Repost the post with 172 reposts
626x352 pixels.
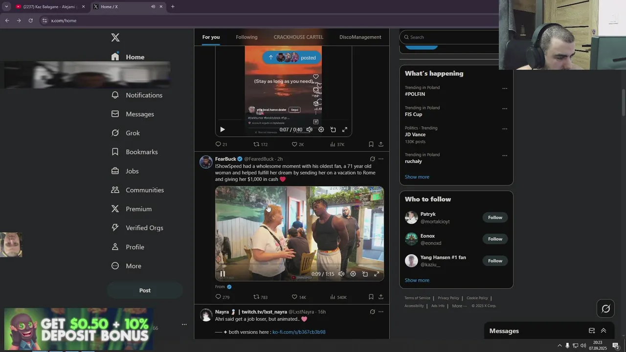coord(260,144)
